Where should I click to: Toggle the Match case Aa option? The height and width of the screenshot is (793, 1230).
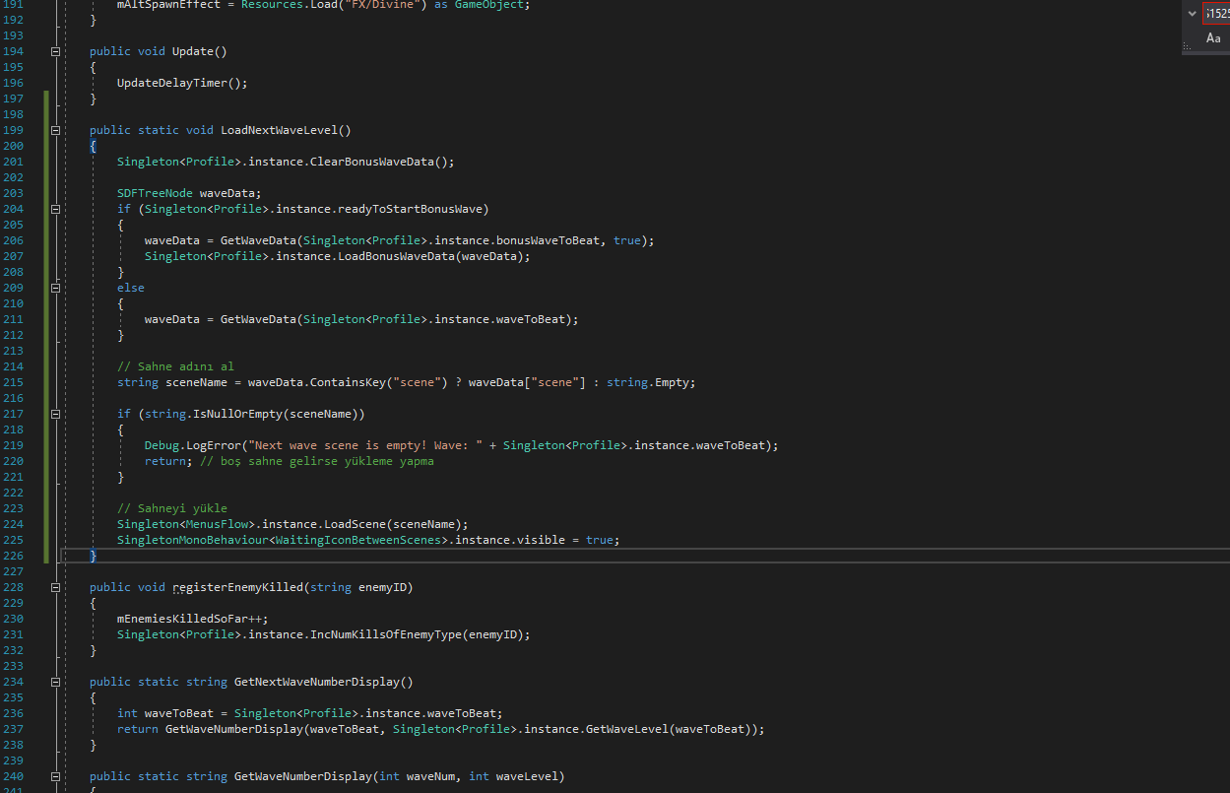coord(1213,38)
